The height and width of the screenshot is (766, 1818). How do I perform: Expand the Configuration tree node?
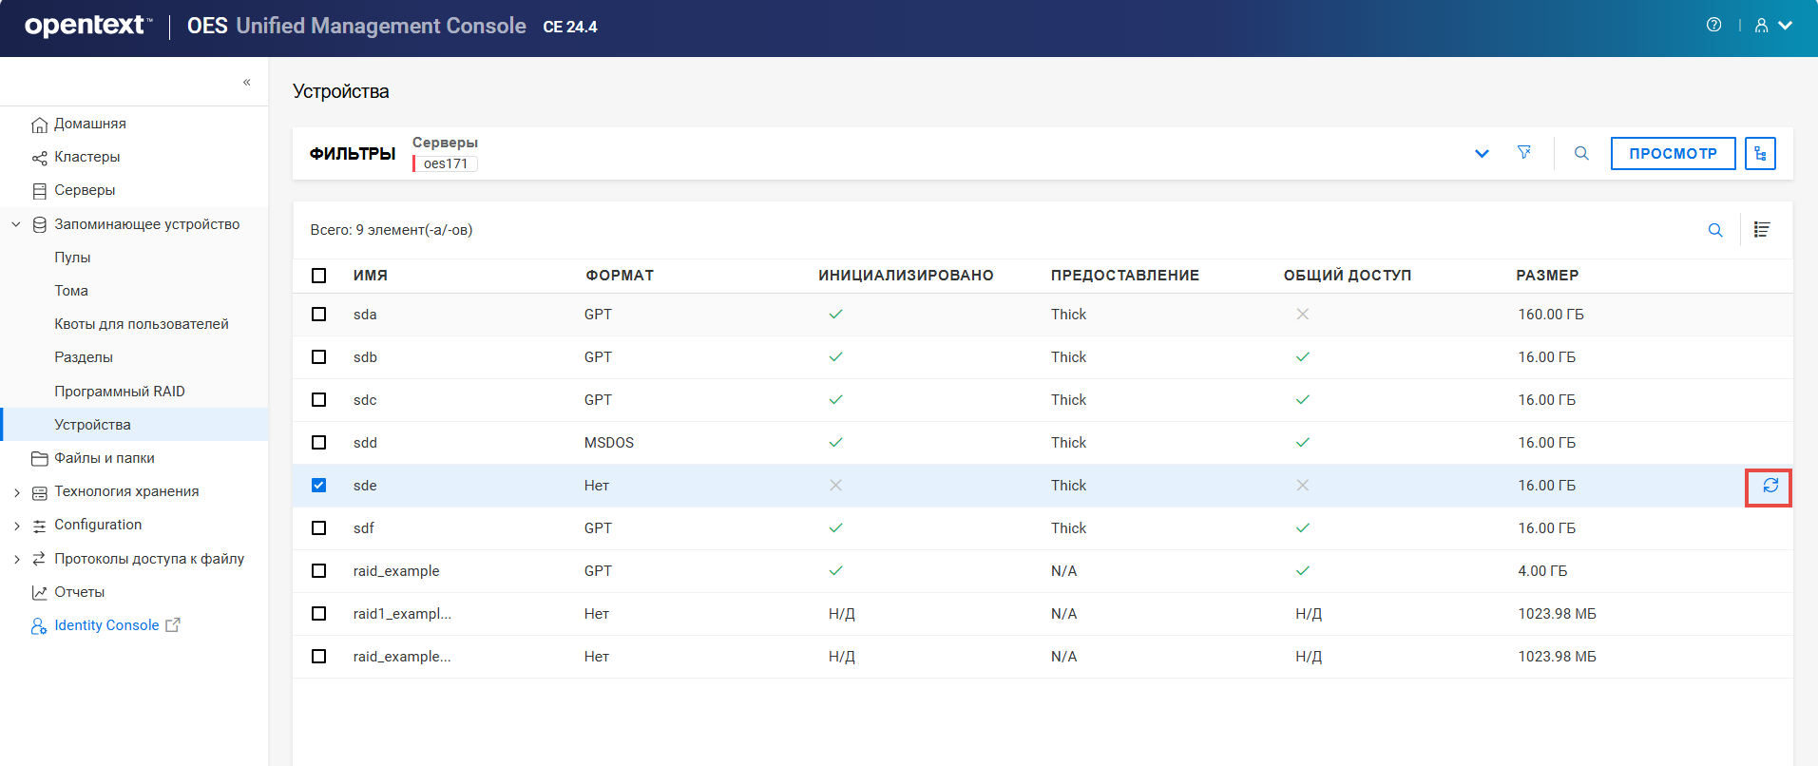17,526
